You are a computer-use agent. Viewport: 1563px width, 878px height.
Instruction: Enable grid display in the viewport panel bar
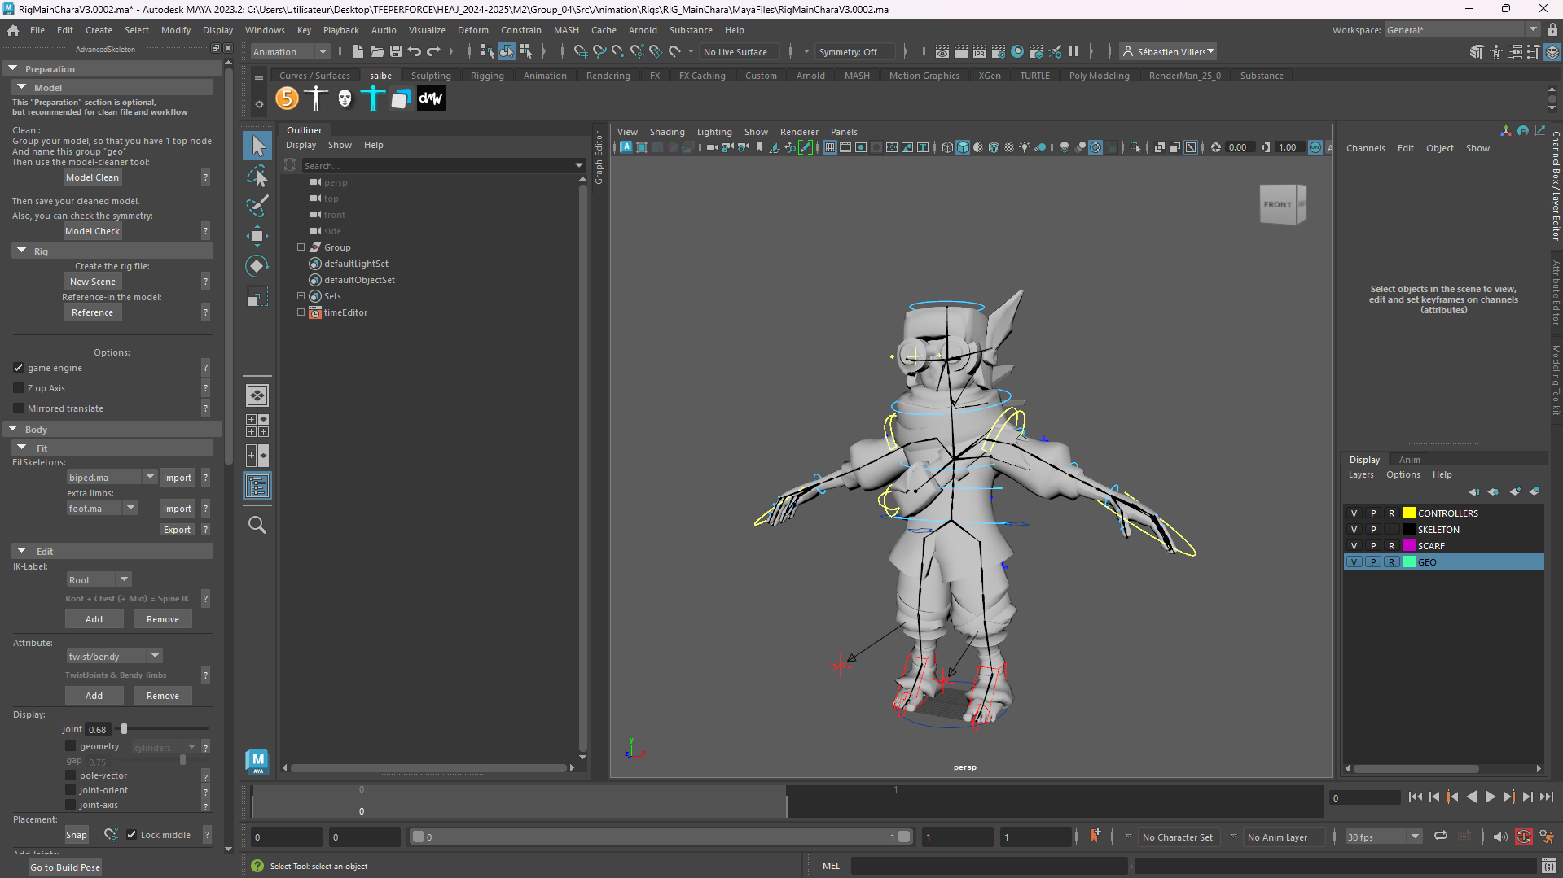830,148
